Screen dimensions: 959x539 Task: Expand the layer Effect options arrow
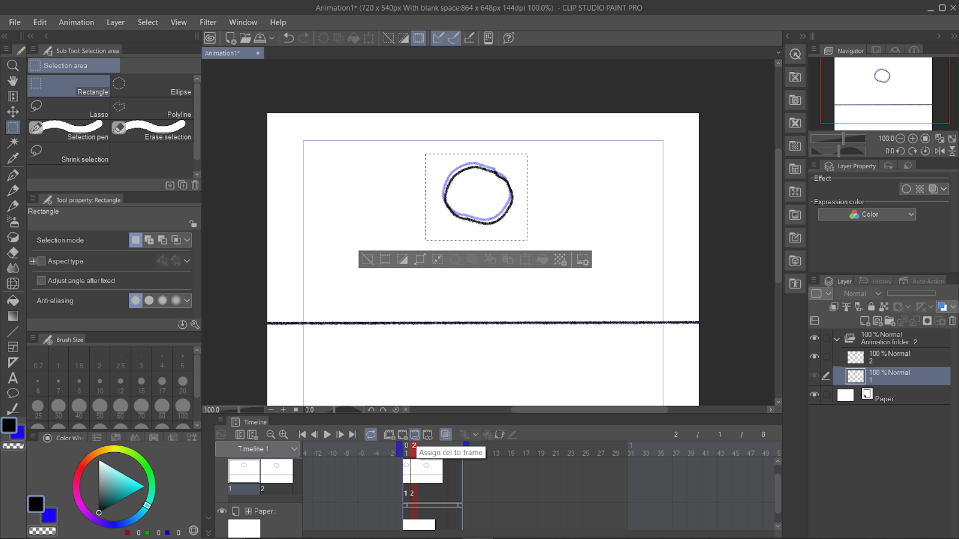(944, 189)
